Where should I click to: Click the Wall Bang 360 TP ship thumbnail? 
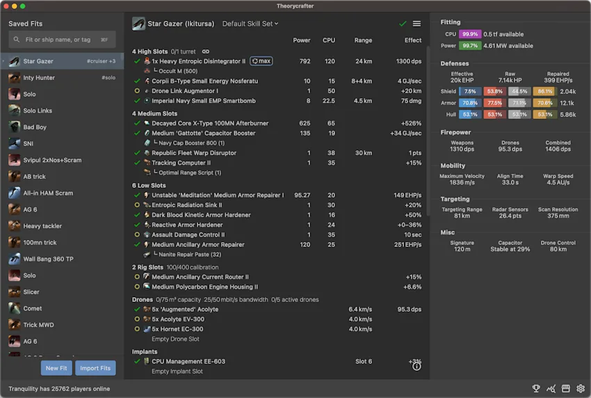(15, 259)
